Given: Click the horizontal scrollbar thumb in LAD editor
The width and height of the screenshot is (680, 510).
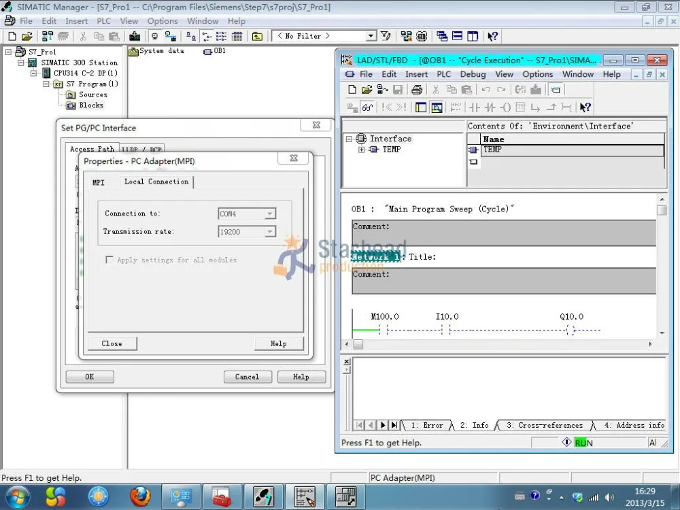Looking at the screenshot, I should (358, 344).
